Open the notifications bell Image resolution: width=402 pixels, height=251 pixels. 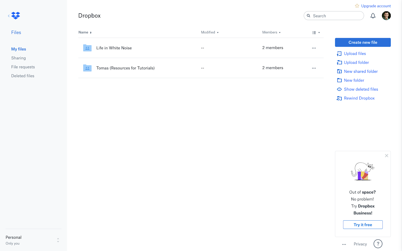pos(373,16)
